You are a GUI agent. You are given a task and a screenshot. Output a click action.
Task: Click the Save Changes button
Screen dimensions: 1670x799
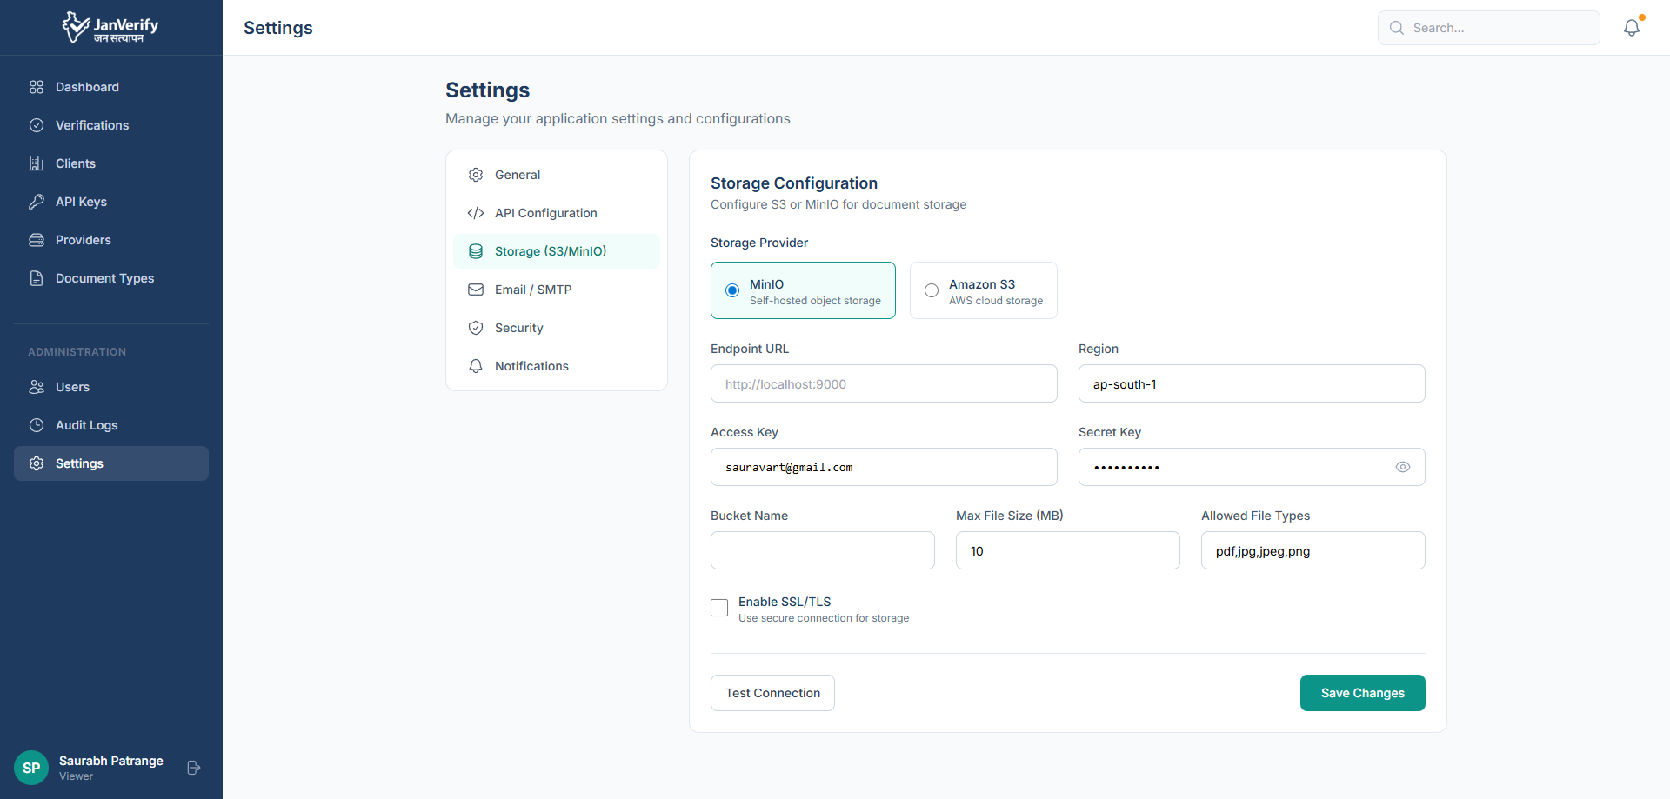click(x=1362, y=693)
